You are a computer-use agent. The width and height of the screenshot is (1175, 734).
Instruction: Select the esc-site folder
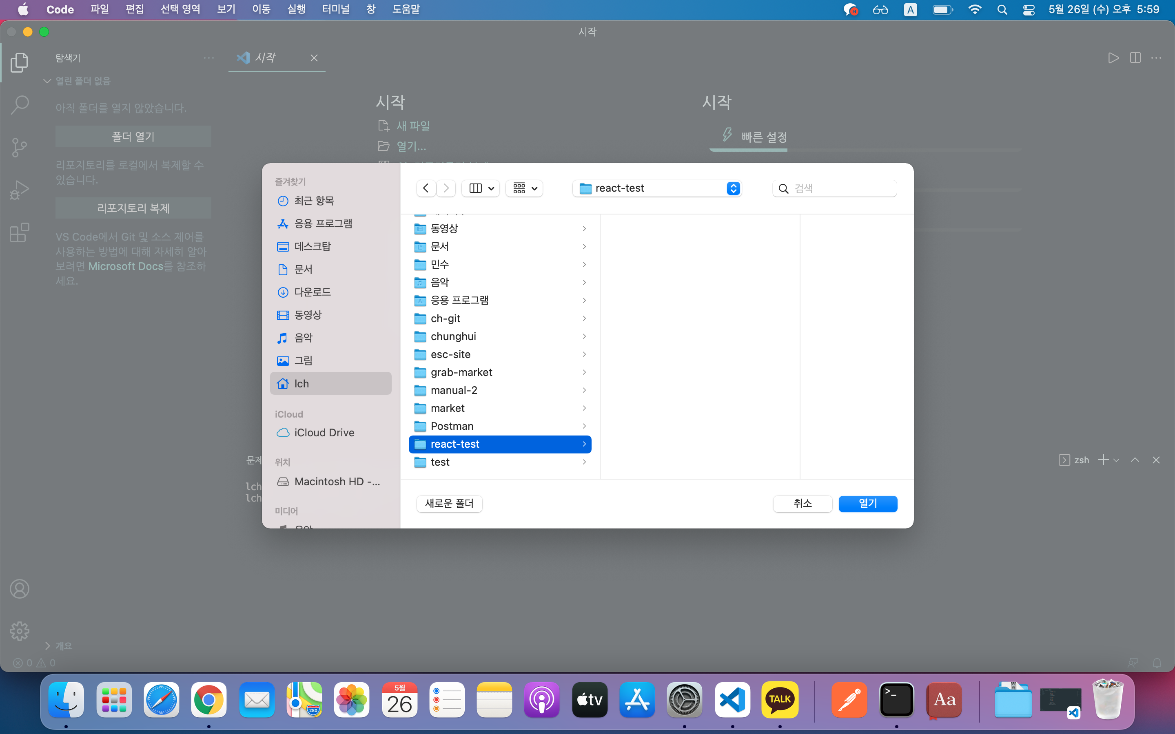pyautogui.click(x=450, y=354)
